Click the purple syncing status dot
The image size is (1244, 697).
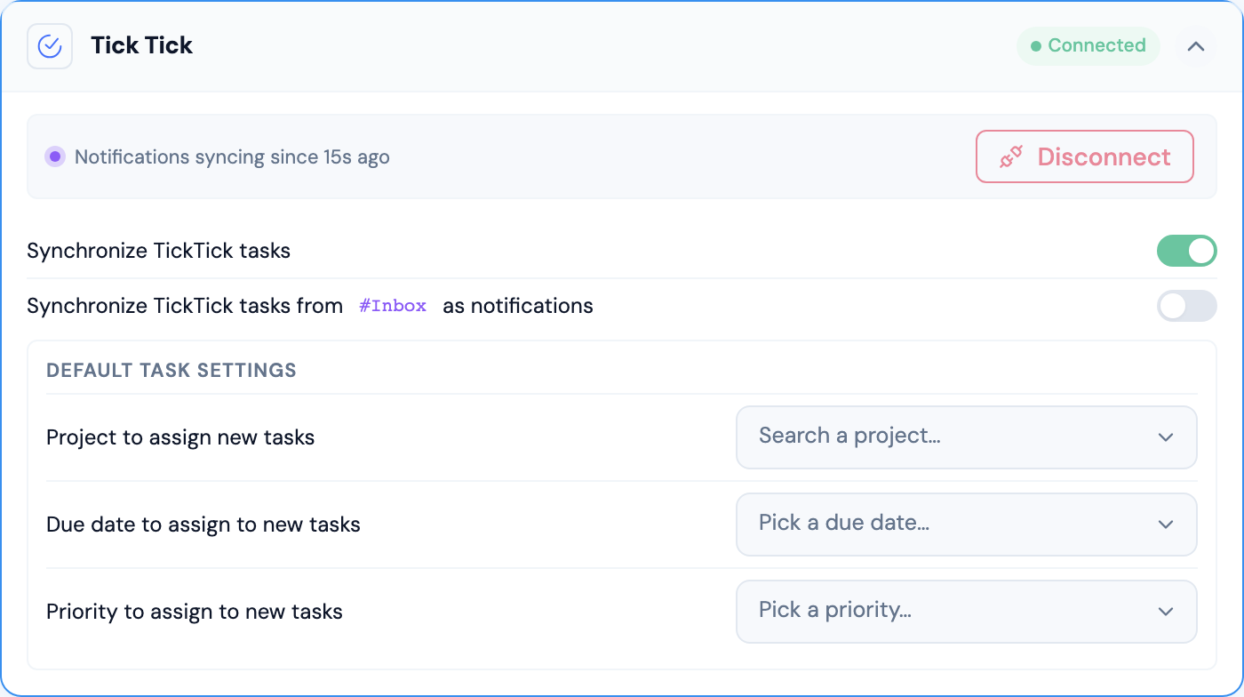(55, 157)
